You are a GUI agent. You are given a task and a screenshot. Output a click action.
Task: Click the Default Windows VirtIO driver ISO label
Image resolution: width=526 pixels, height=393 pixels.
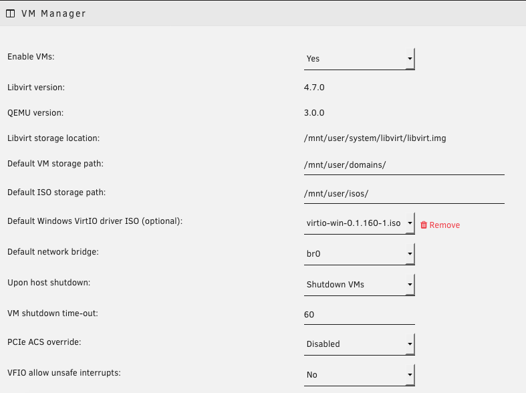click(95, 221)
